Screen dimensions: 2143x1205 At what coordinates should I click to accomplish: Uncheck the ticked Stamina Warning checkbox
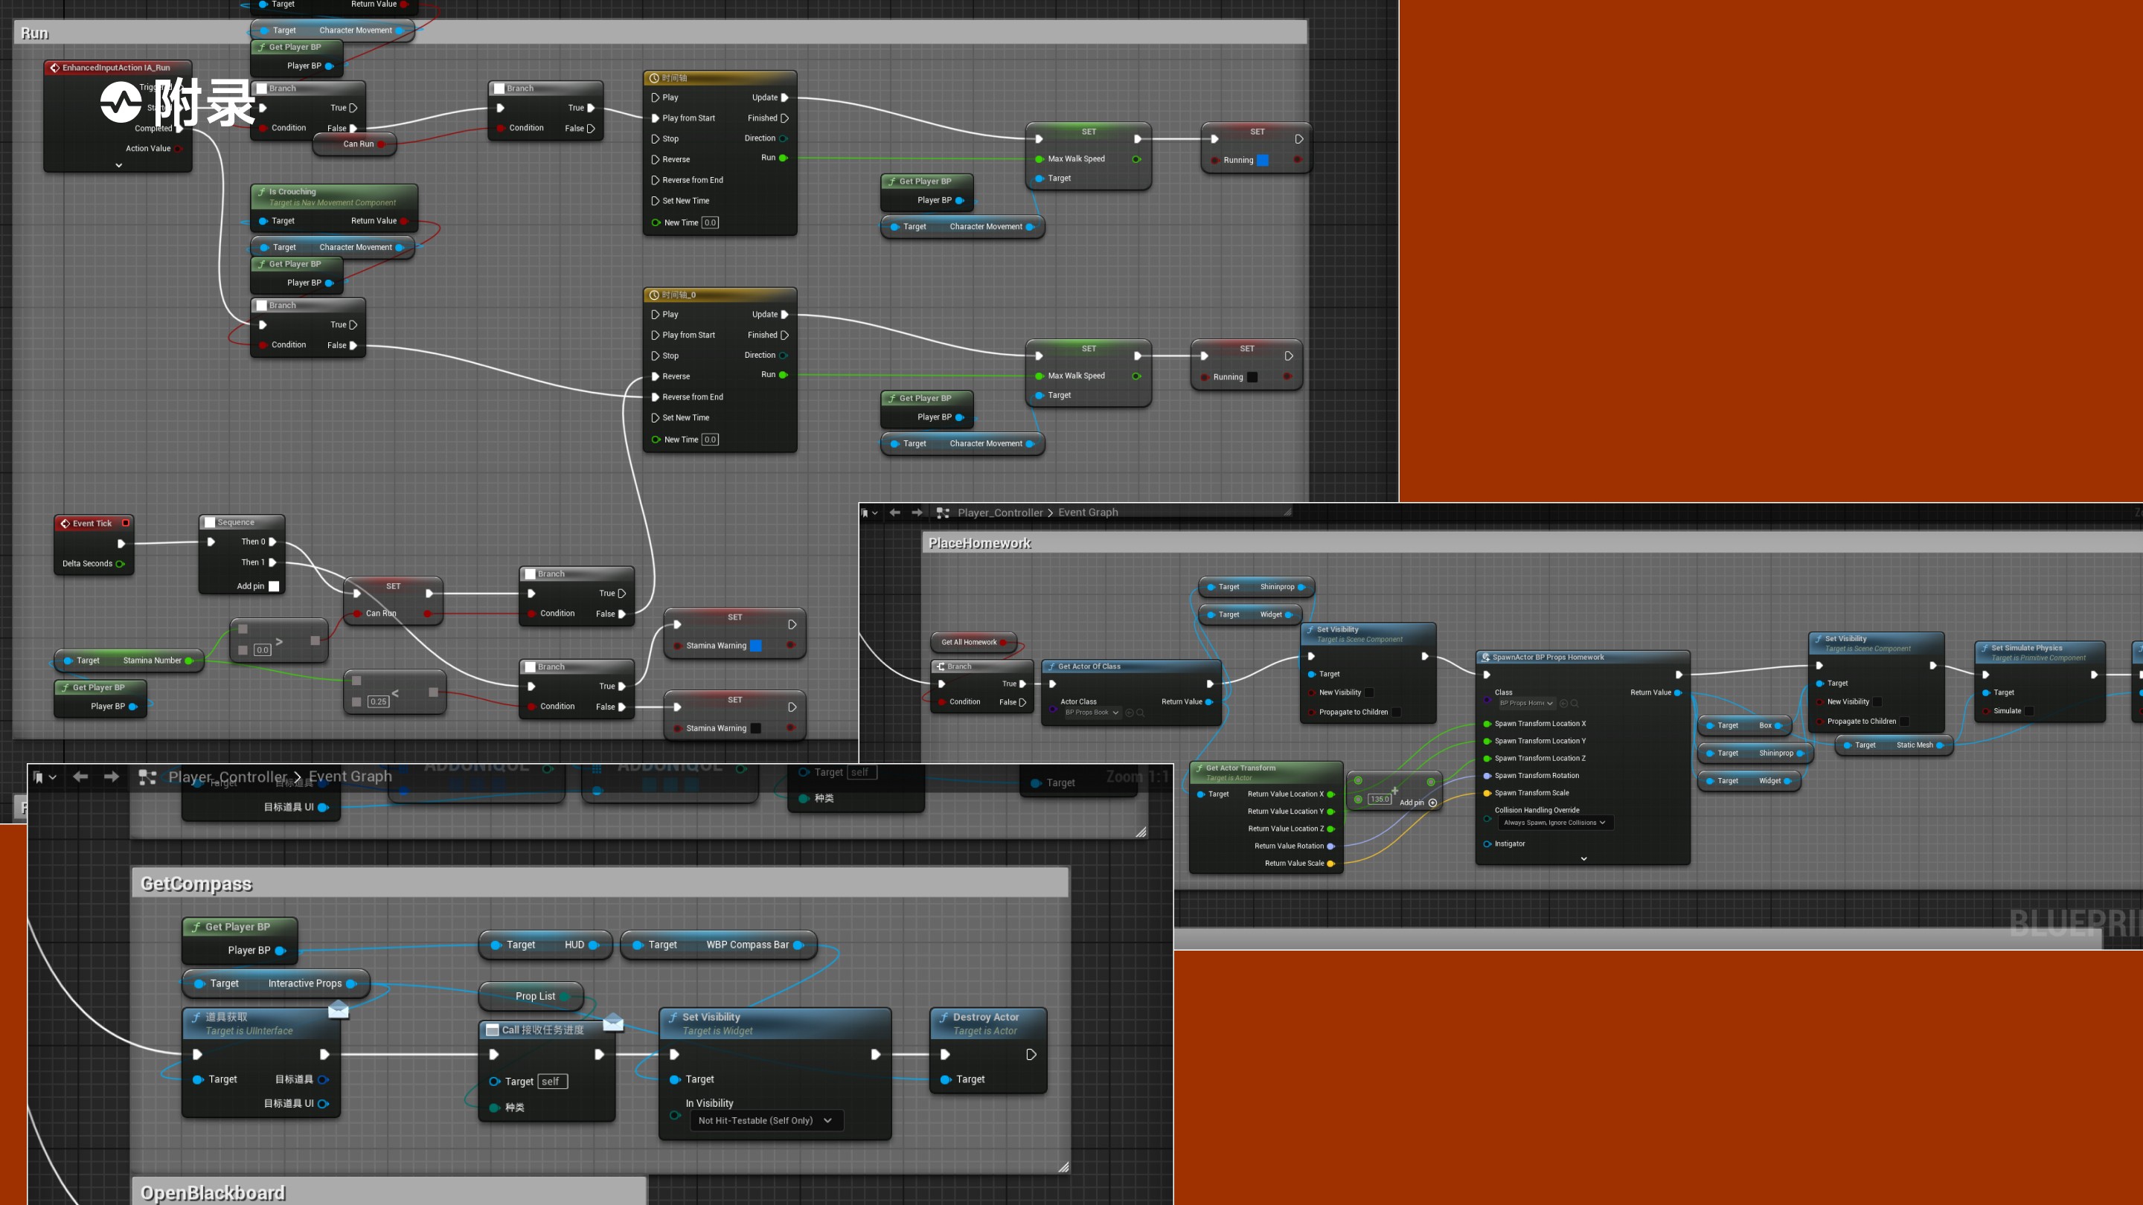[755, 646]
